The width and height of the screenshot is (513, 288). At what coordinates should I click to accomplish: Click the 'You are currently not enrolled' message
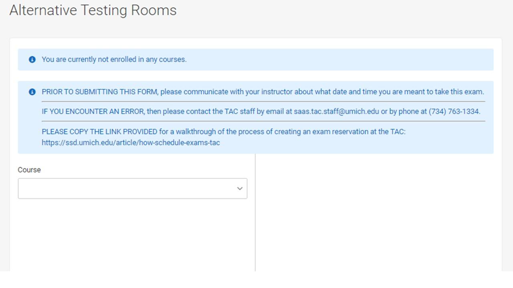coord(114,60)
